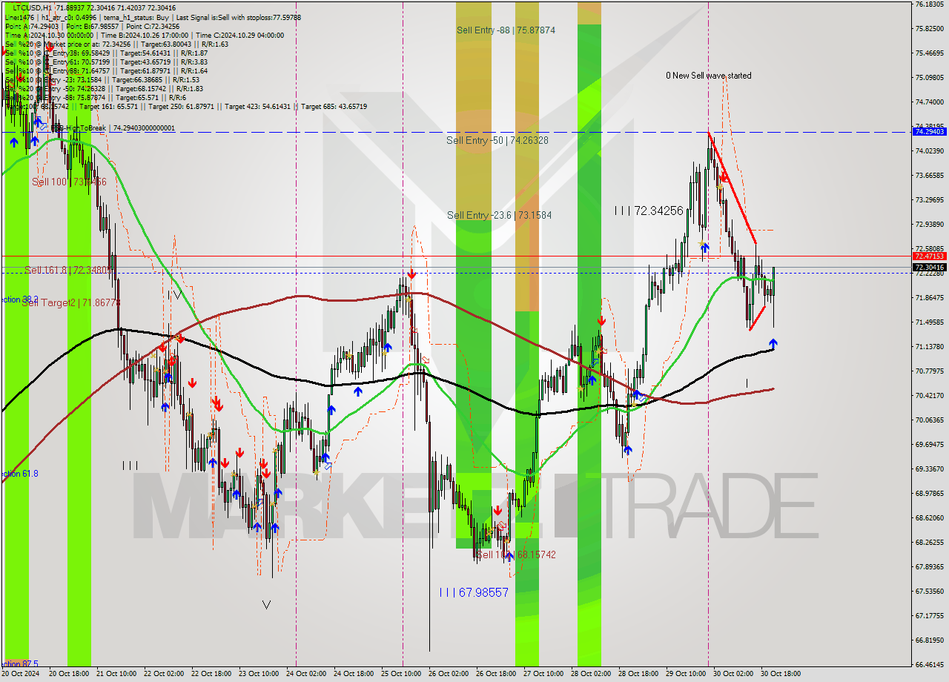The height and width of the screenshot is (682, 949).
Task: Click '28 Oct 02:00' on the time axis
Action: click(590, 673)
